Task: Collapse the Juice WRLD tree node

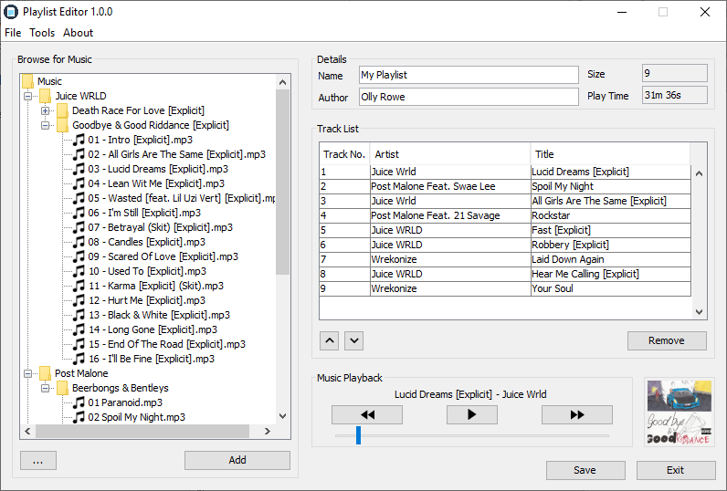Action: 27,97
